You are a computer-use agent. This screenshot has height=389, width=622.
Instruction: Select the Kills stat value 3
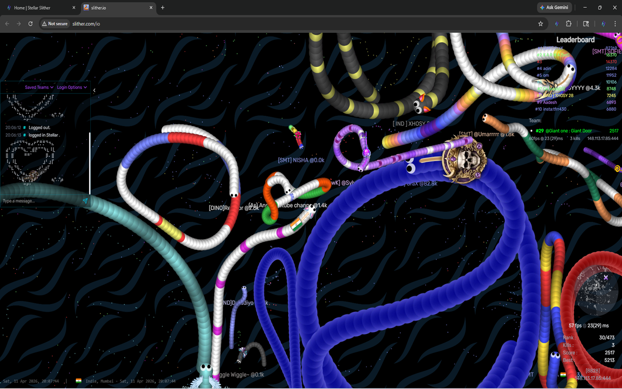coord(613,345)
